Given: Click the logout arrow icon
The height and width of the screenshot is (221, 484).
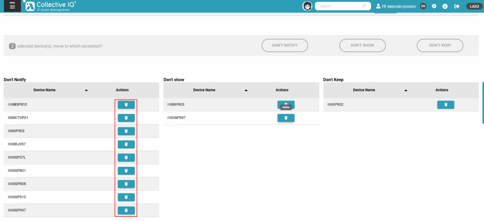Looking at the screenshot, I should (x=457, y=6).
